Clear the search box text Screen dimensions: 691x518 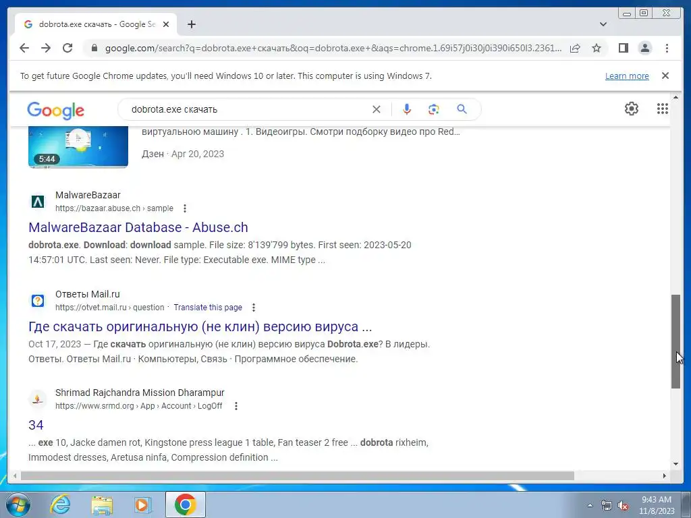point(377,109)
